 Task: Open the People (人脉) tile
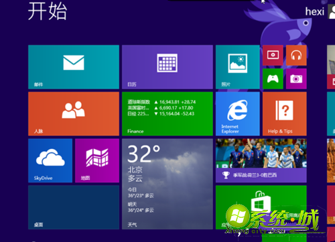(x=74, y=114)
